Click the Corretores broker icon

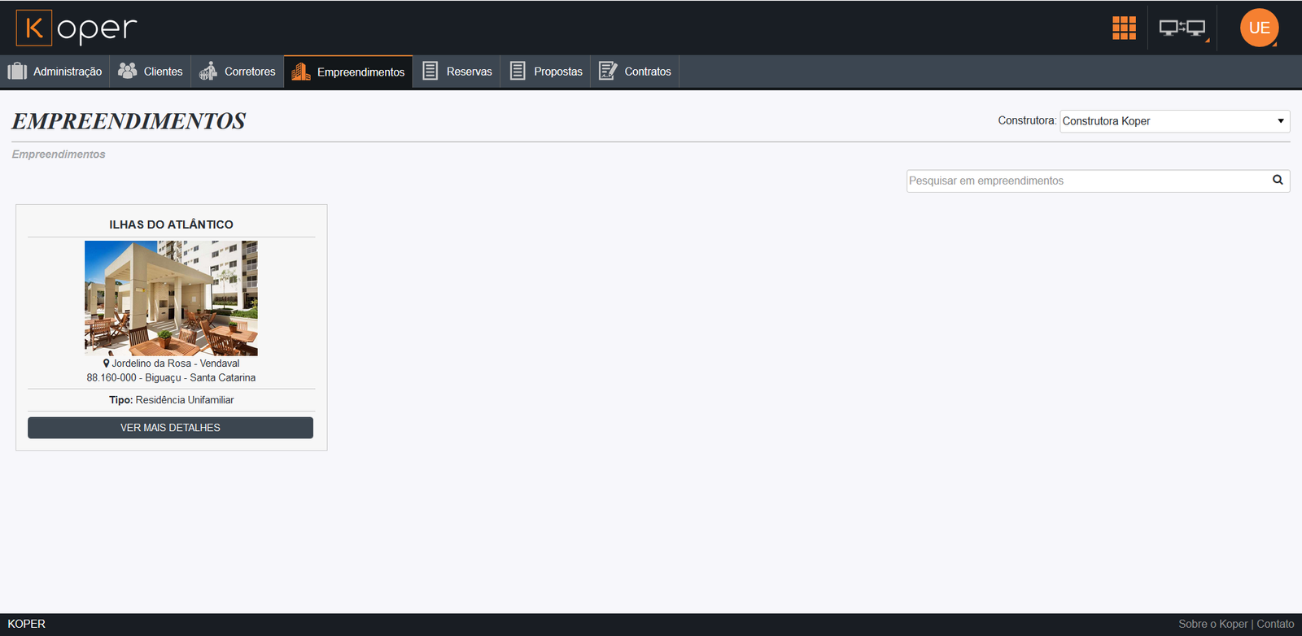click(x=208, y=72)
